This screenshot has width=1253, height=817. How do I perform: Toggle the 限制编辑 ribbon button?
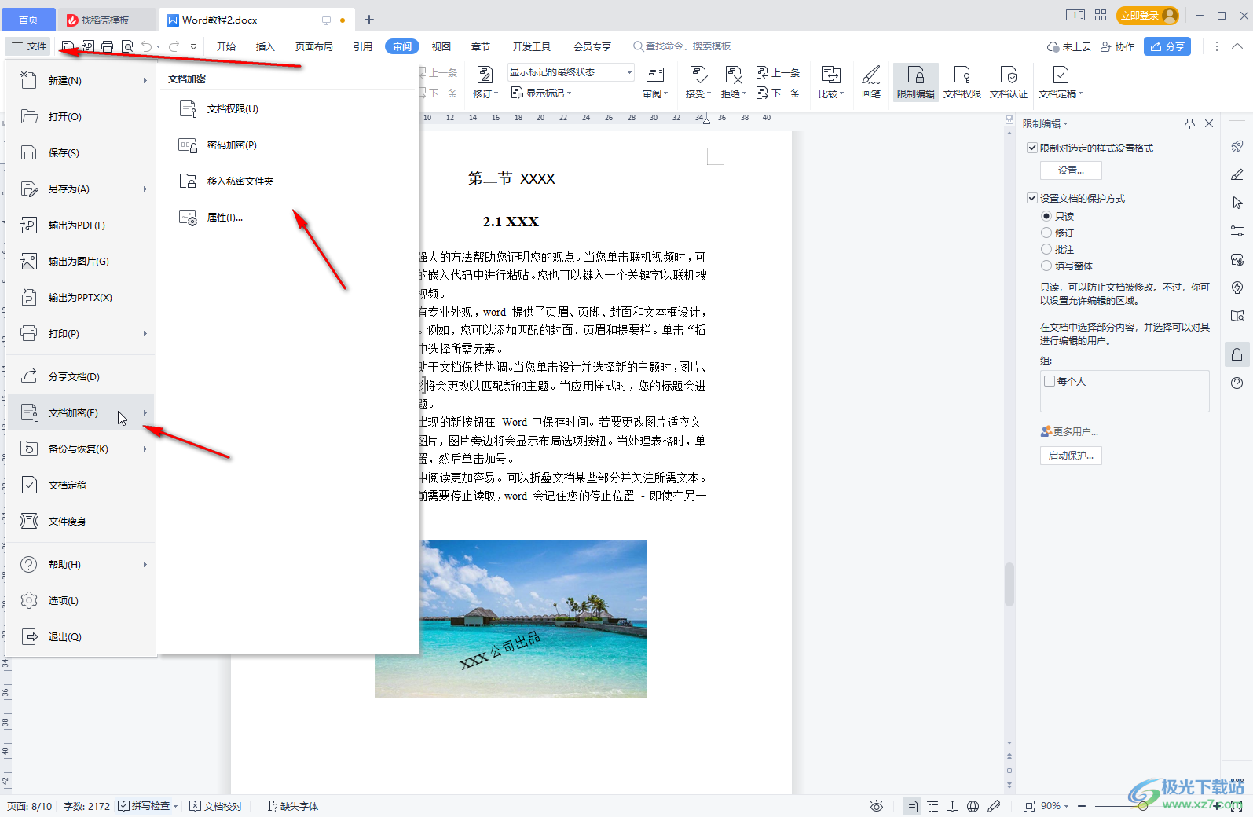(x=916, y=82)
